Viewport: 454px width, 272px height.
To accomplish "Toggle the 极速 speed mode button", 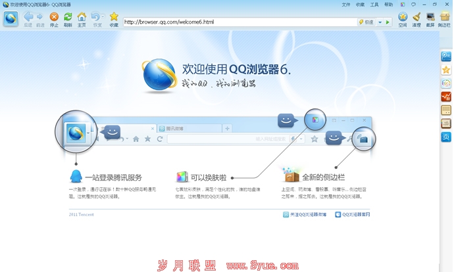I will [x=366, y=22].
